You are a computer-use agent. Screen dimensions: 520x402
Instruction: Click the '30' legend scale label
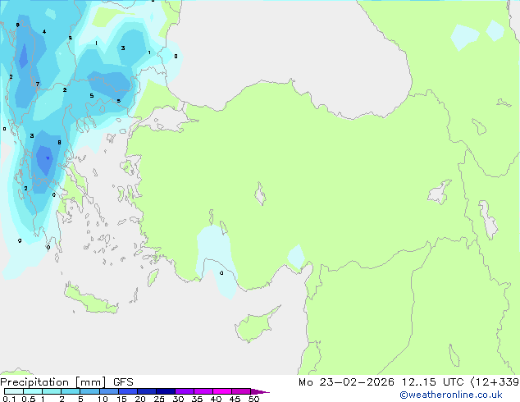(x=178, y=399)
